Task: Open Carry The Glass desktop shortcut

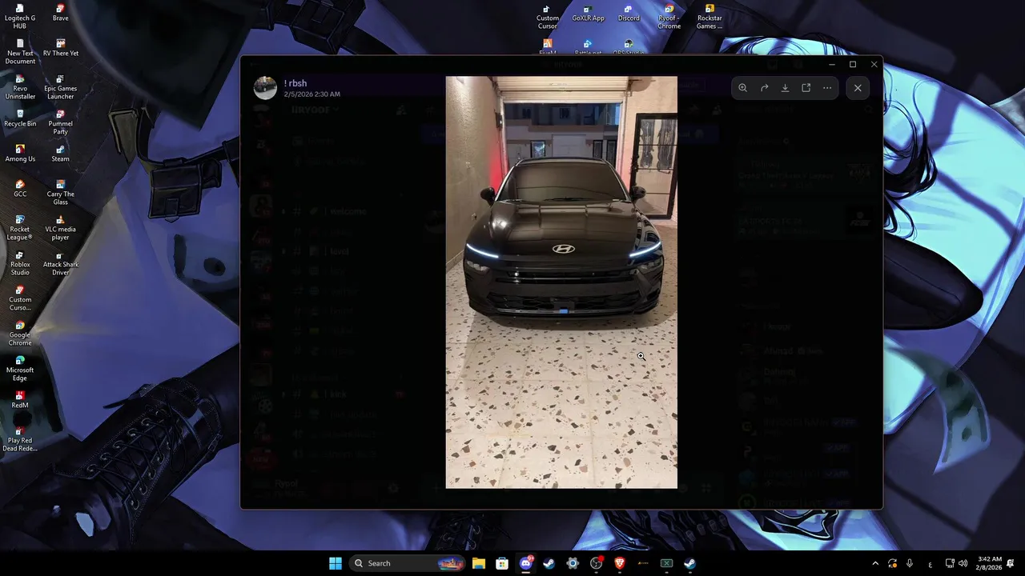Action: 60,193
